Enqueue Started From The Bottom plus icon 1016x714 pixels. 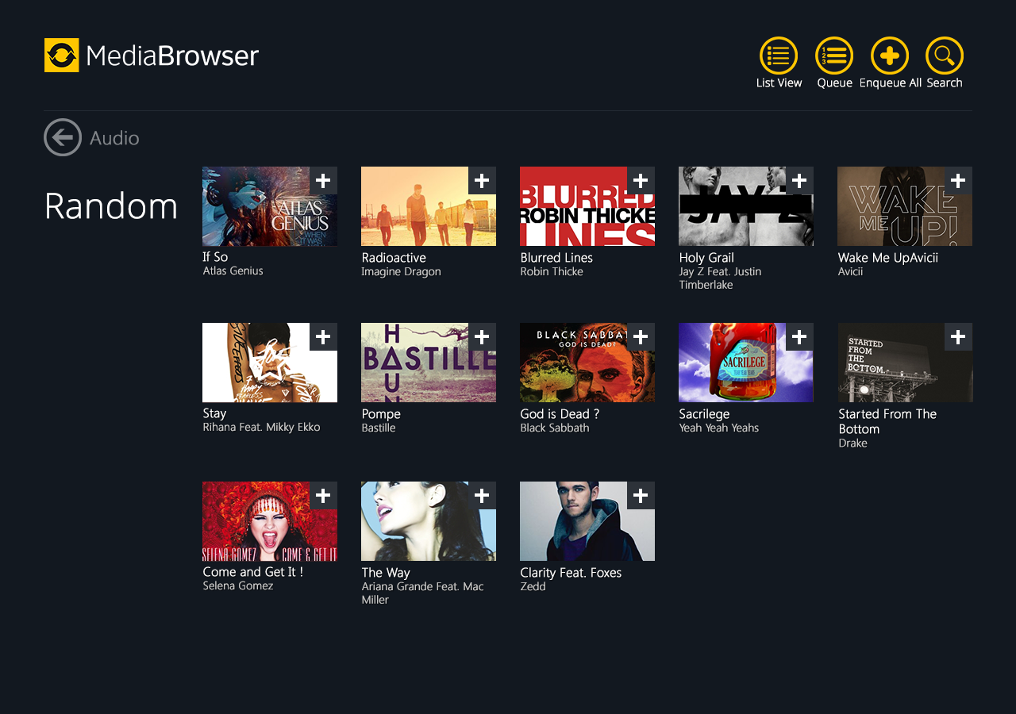pos(958,337)
